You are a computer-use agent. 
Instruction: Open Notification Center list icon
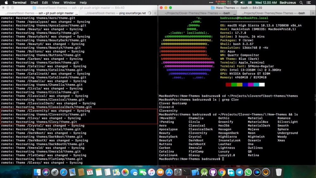tap(308, 3)
